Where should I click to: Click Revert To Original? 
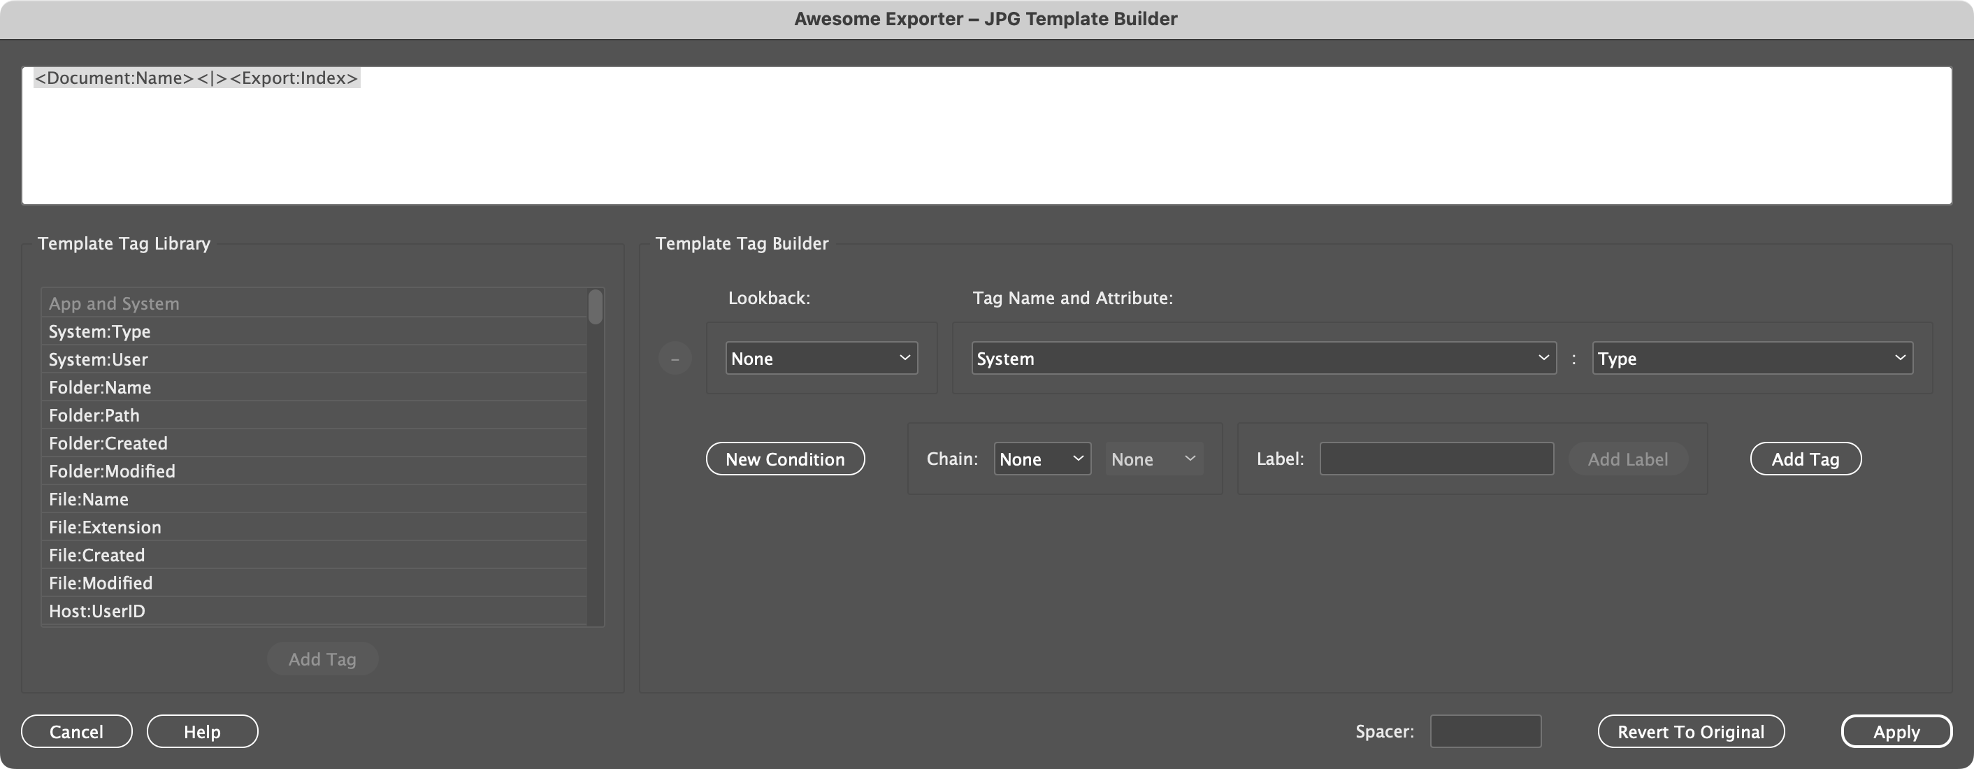[x=1690, y=731]
